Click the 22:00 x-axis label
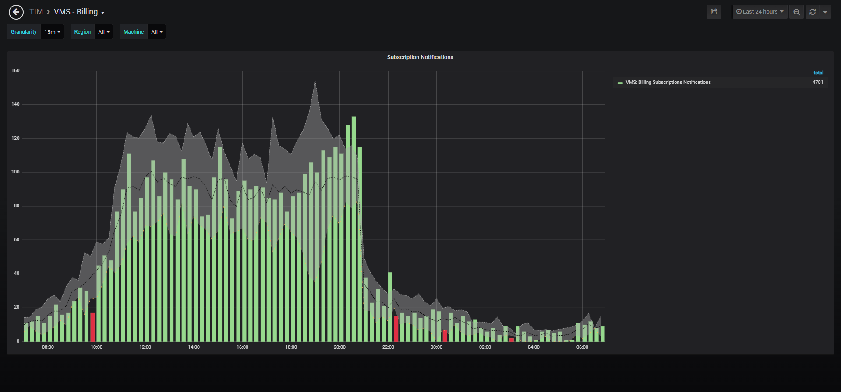The height and width of the screenshot is (392, 841). coord(388,347)
